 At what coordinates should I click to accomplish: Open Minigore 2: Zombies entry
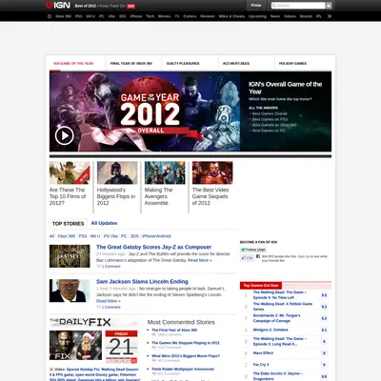click(271, 330)
